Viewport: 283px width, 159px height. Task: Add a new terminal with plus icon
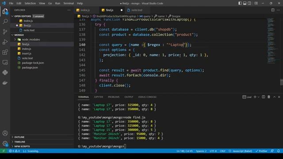255,97
